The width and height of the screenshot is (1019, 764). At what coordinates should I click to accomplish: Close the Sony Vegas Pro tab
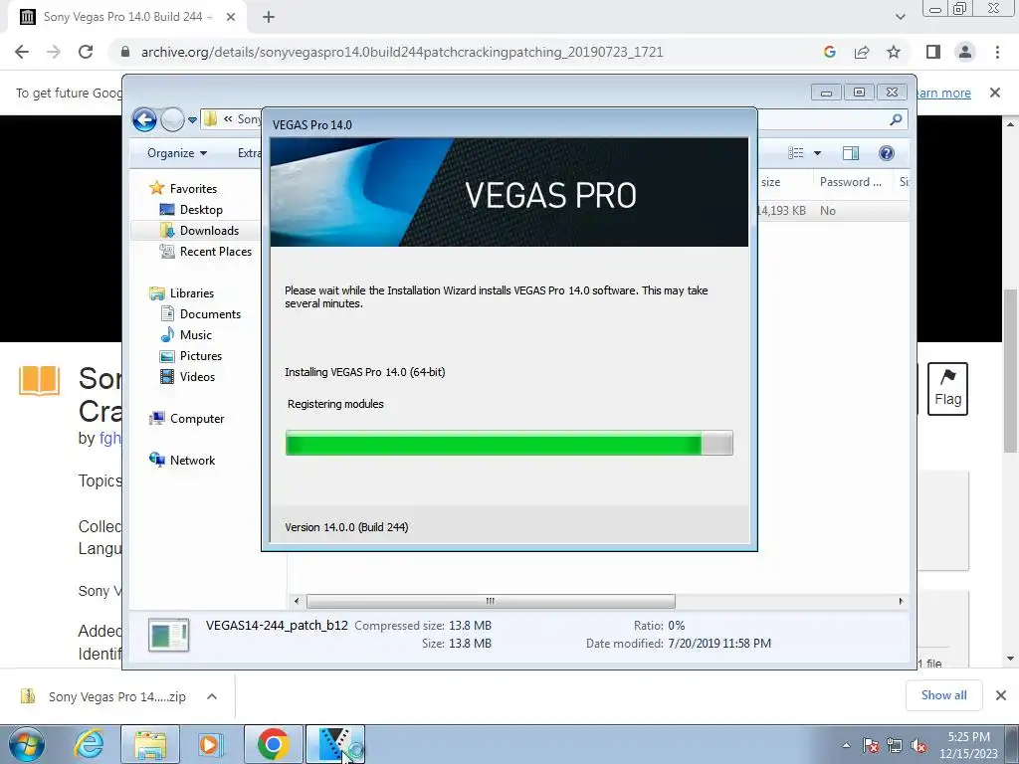click(231, 17)
